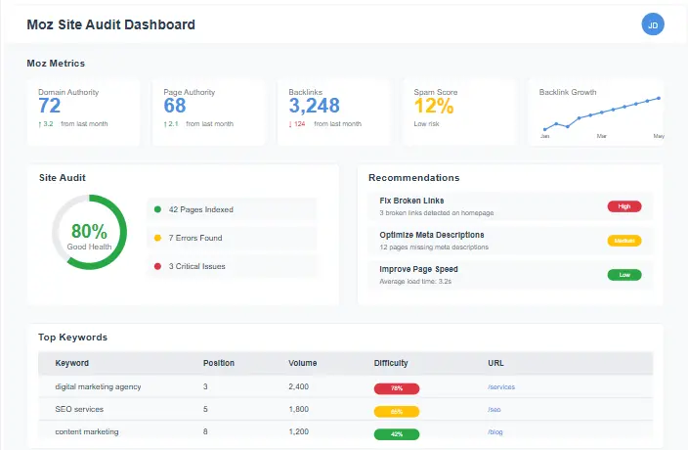The width and height of the screenshot is (688, 450).
Task: Click the Domain Authority value 72
Action: [49, 106]
